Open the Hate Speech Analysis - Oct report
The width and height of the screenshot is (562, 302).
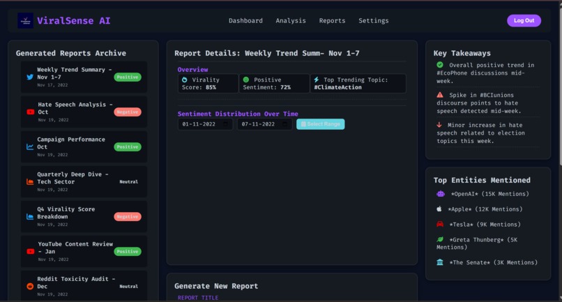click(x=84, y=112)
